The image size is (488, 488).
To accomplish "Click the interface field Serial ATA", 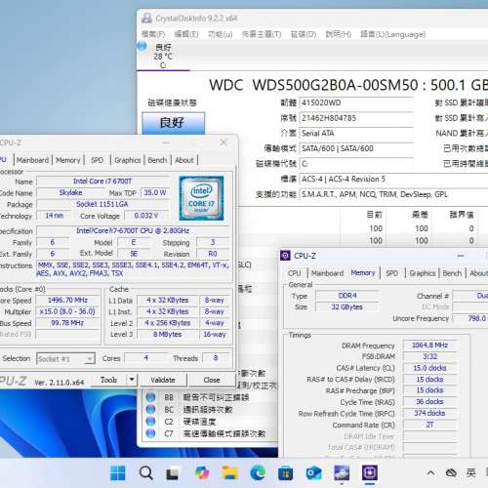I will (356, 134).
